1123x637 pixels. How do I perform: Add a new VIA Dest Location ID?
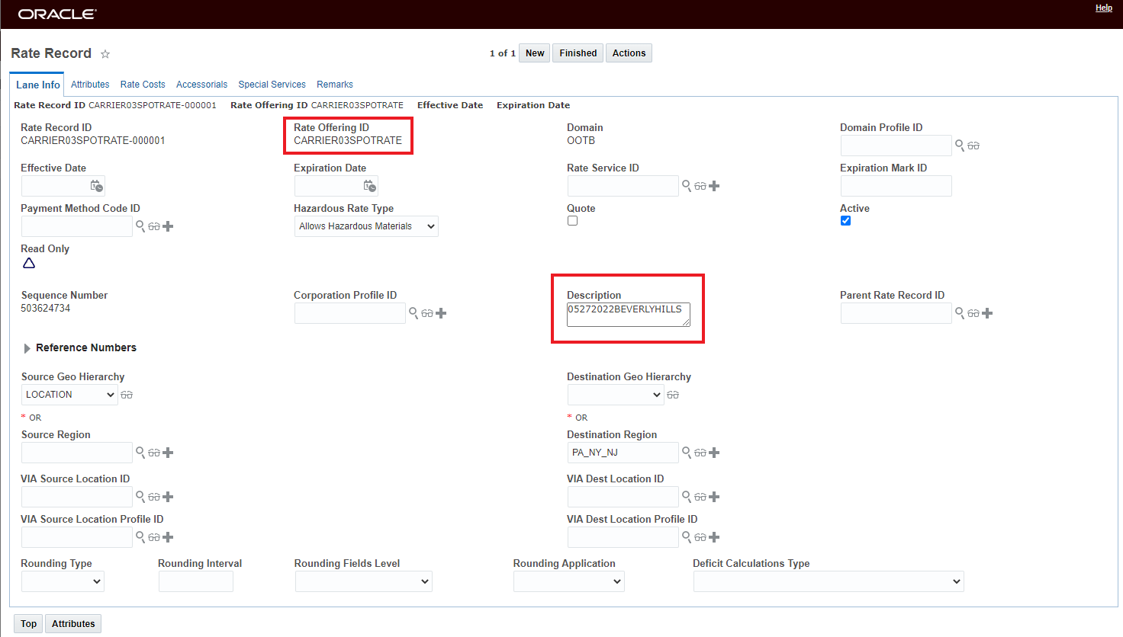pyautogui.click(x=714, y=497)
